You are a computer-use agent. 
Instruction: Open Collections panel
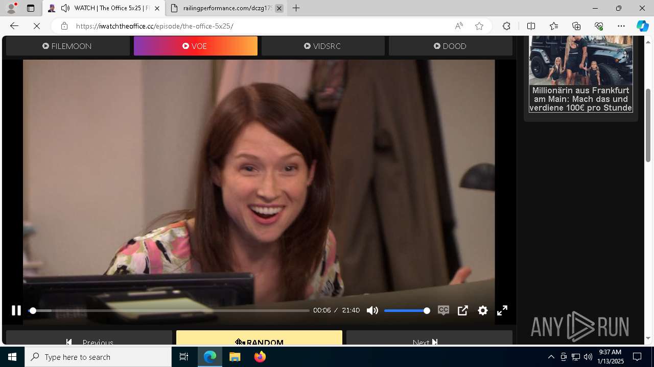click(576, 26)
